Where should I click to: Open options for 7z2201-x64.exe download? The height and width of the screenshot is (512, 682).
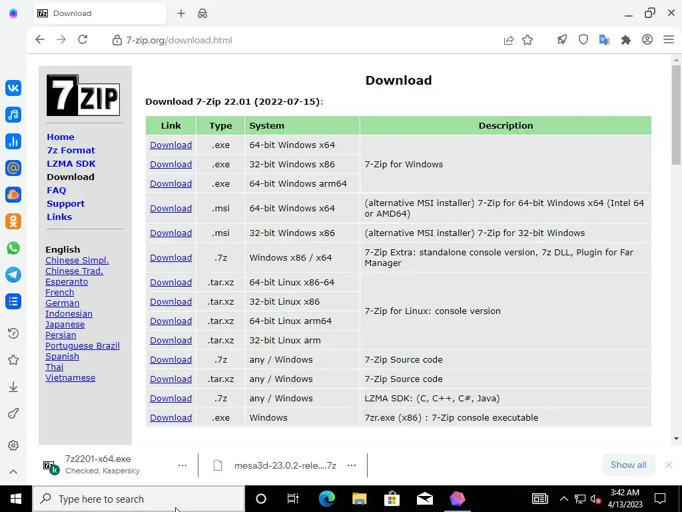pyautogui.click(x=182, y=465)
